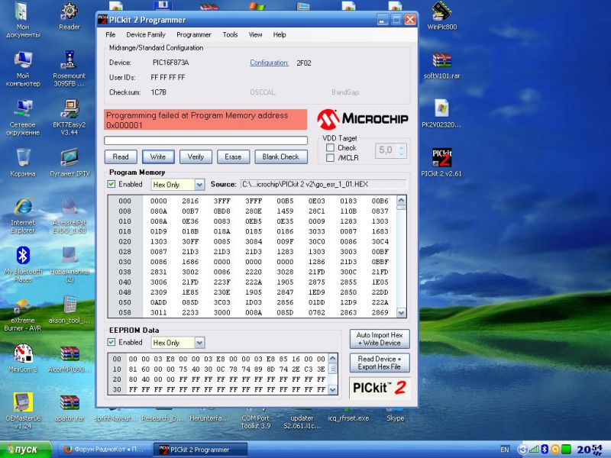Viewport: 611px width, 458px height.
Task: Click the Erase button
Action: (x=233, y=157)
